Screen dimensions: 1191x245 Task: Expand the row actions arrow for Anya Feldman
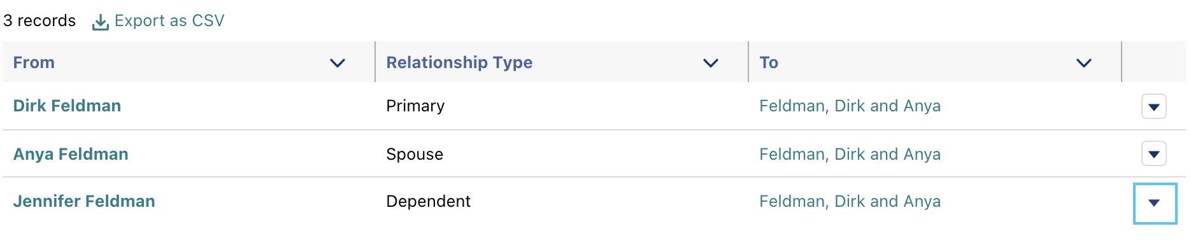click(x=1154, y=154)
